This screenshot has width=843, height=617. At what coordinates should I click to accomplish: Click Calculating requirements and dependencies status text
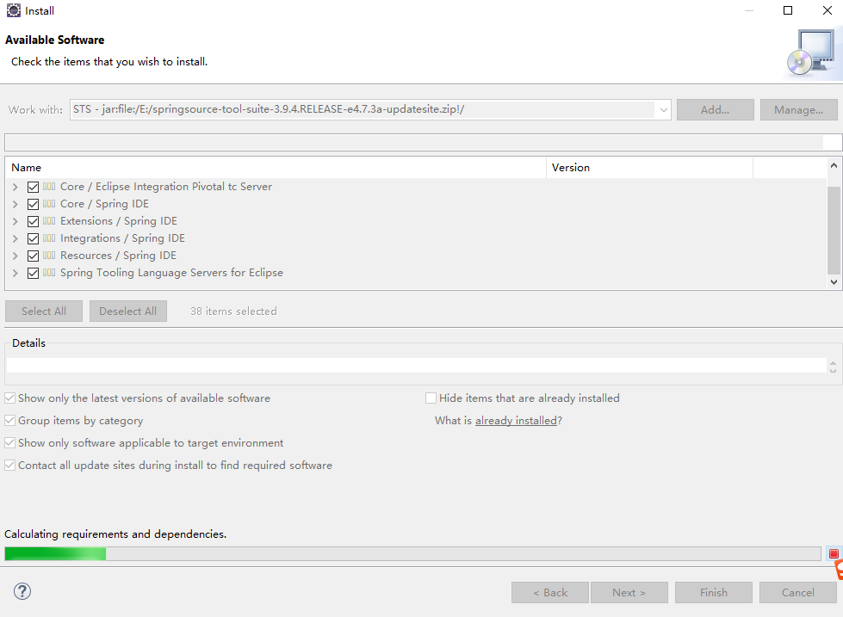click(115, 534)
